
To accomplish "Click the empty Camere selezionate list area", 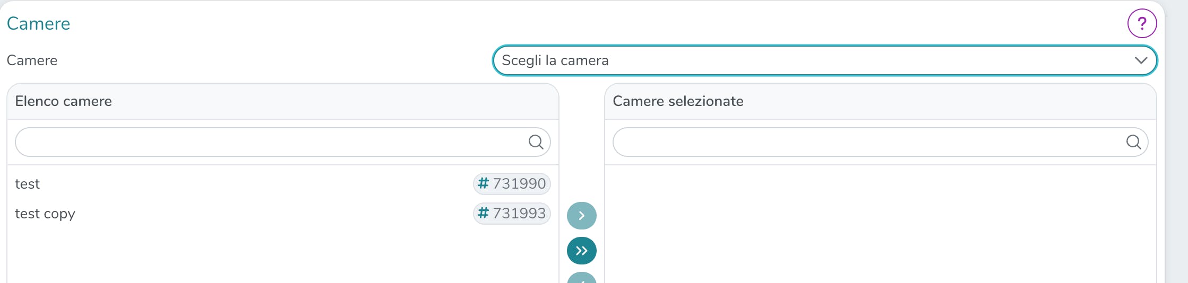I will (881, 224).
